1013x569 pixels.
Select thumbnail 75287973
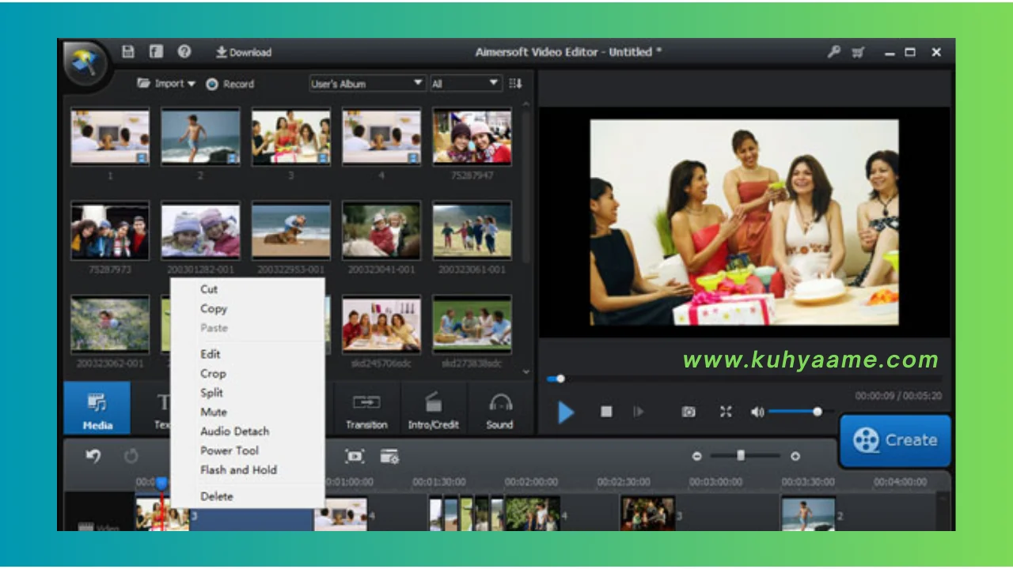point(110,230)
